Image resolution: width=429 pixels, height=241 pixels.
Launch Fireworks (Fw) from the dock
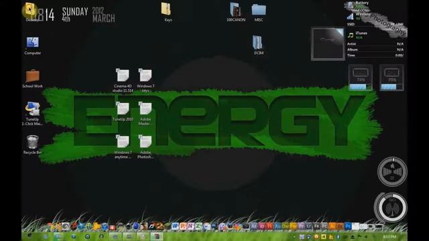[x=294, y=226]
